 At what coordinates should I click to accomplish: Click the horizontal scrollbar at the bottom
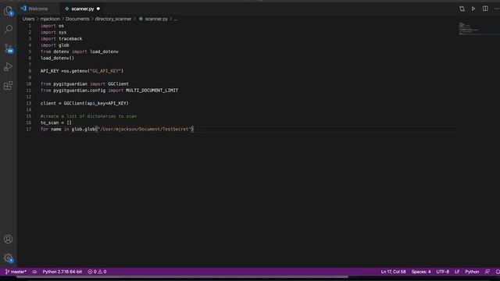tap(182, 277)
